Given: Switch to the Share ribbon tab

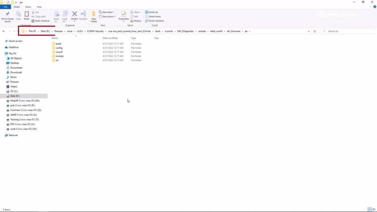Looking at the screenshot, I should coord(28,7).
